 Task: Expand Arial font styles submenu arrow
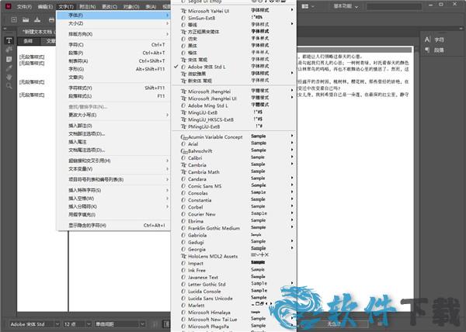coord(292,143)
